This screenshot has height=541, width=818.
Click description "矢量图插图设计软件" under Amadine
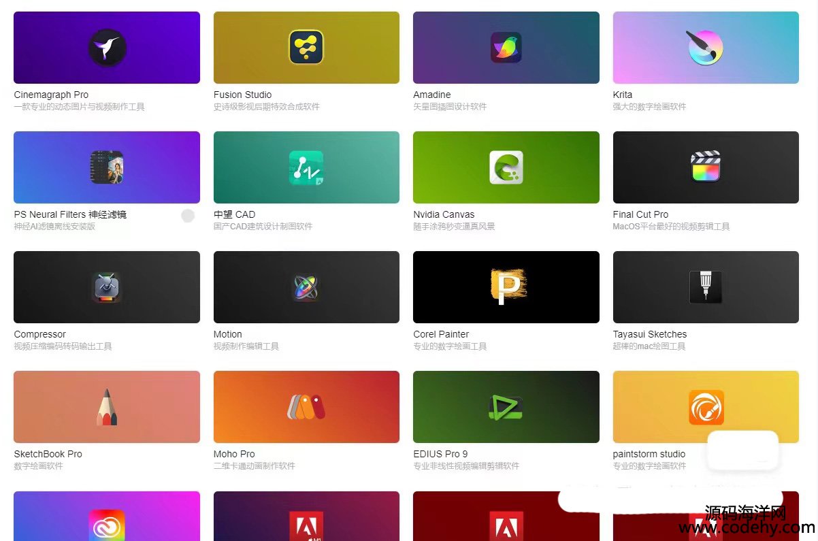click(450, 107)
